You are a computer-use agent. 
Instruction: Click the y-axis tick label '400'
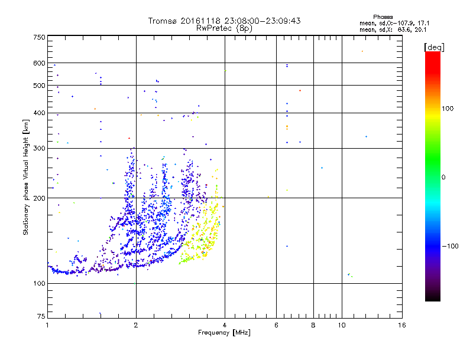click(39, 113)
